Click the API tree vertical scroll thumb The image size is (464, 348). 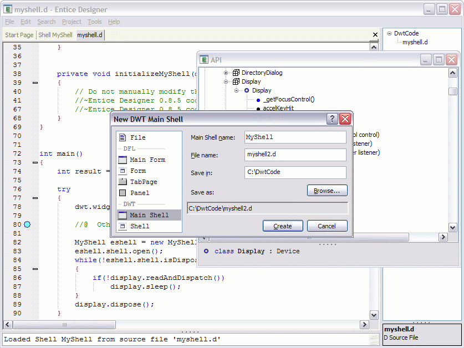[452, 91]
